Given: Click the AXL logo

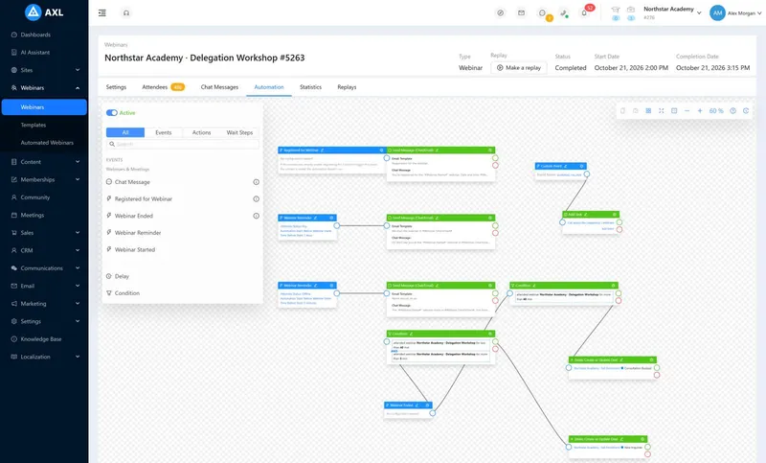Looking at the screenshot, I should (x=44, y=12).
